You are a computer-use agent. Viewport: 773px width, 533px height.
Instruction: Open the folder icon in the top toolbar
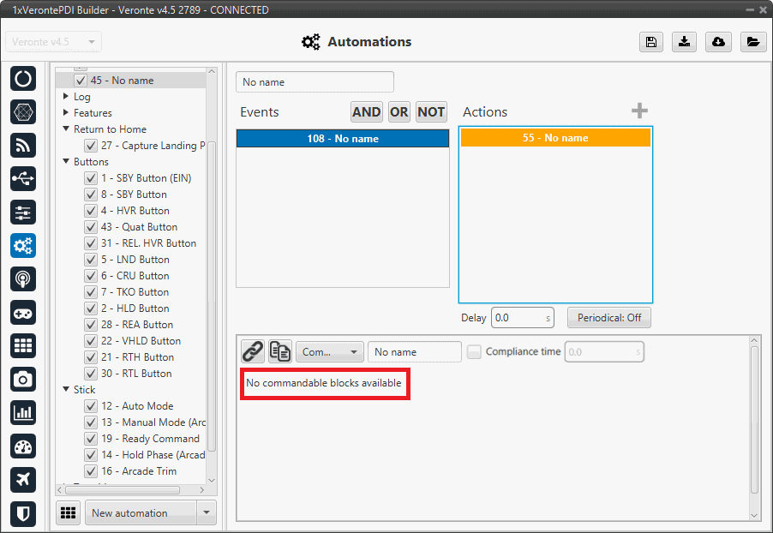point(752,42)
